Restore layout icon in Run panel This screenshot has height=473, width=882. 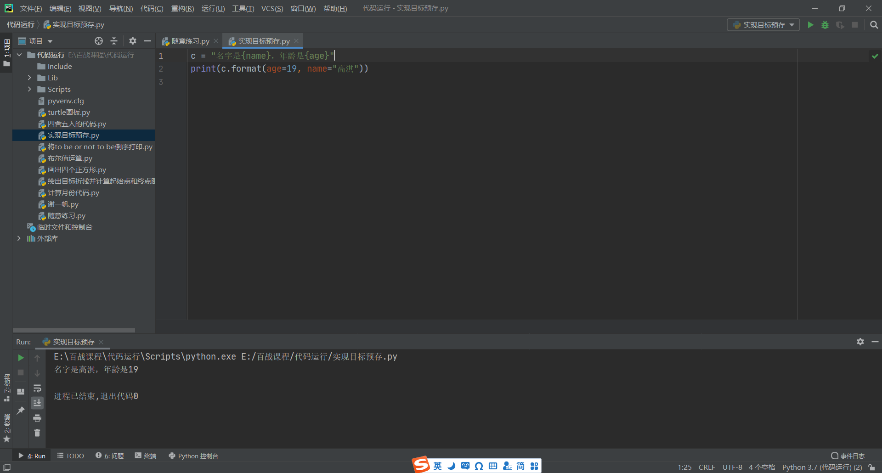(21, 392)
